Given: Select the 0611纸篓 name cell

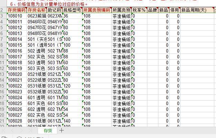Looking at the screenshot, I should [37, 121].
